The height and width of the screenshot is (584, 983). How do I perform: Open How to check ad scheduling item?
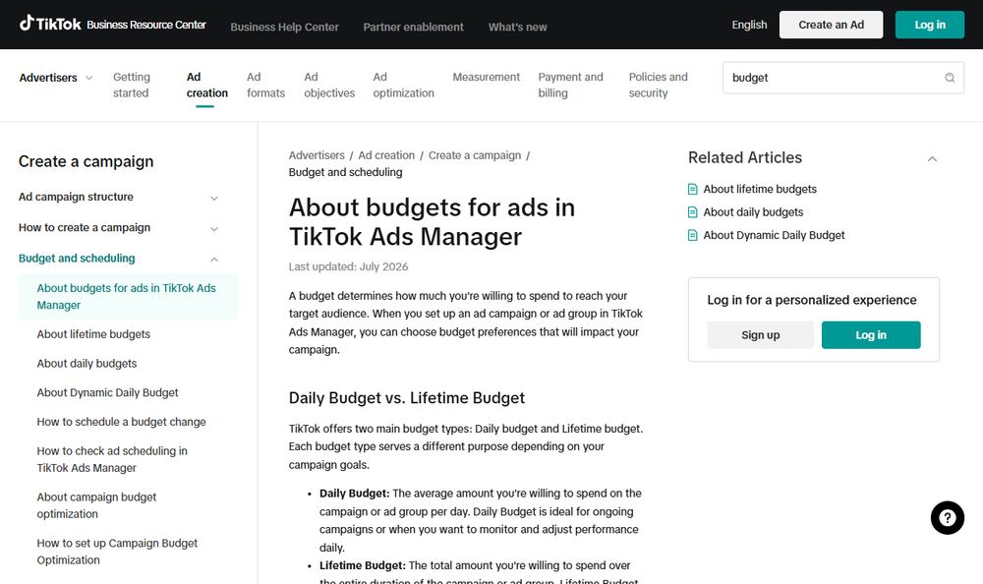point(112,459)
